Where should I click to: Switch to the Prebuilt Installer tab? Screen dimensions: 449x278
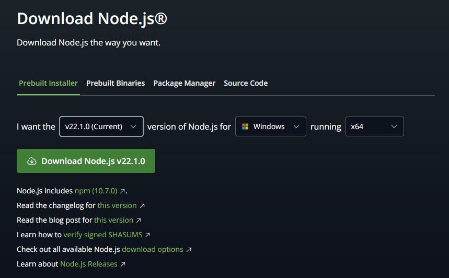coord(48,83)
